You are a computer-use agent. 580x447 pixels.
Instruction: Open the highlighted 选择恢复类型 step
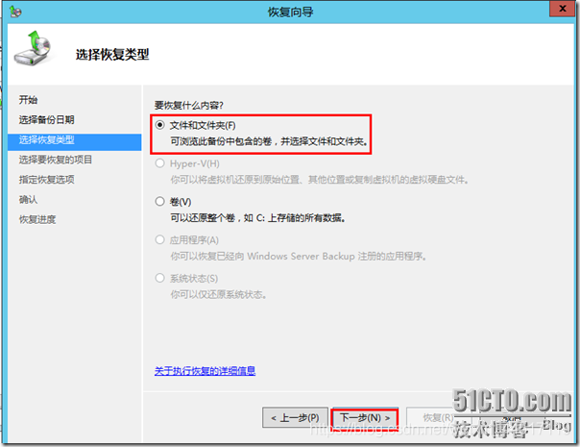click(x=74, y=140)
